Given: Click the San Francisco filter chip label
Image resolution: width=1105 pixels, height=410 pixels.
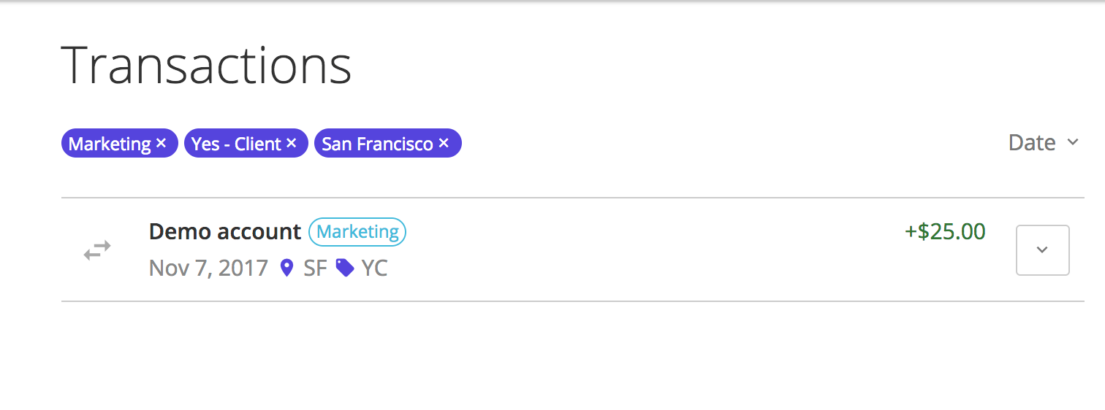Looking at the screenshot, I should tap(377, 144).
